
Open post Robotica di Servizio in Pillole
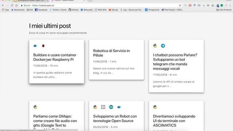[111, 53]
